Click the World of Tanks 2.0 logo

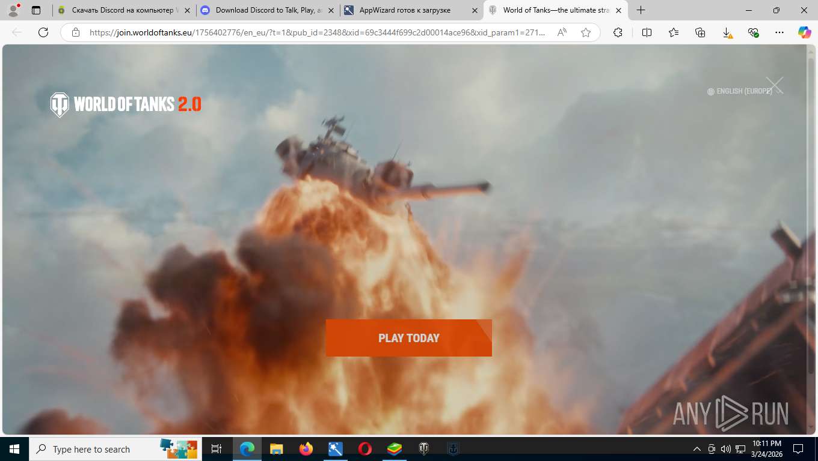pyautogui.click(x=126, y=104)
